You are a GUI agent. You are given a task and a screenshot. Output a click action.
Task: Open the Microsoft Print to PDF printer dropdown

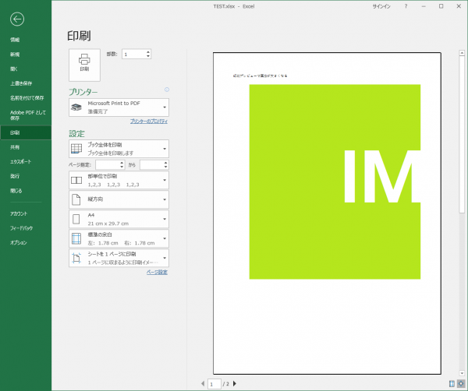[x=119, y=107]
